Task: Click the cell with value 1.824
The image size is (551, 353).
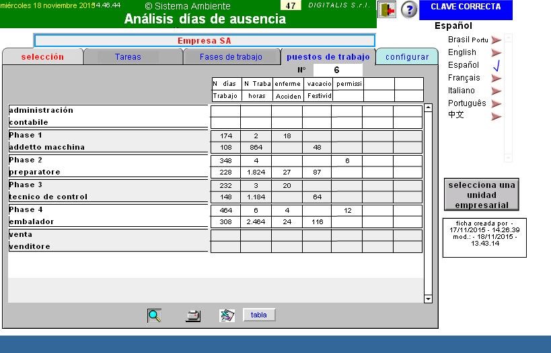Action: (x=256, y=172)
